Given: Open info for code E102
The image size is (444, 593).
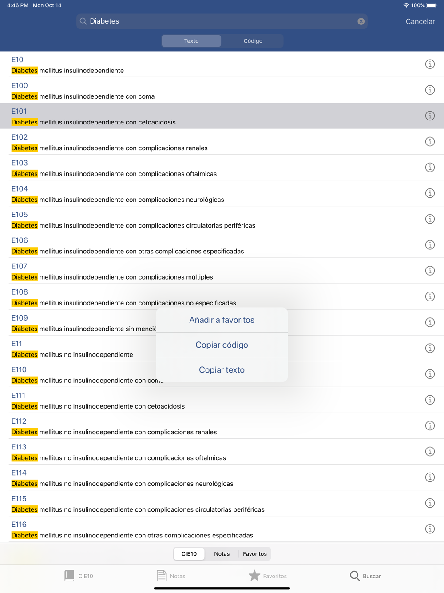Looking at the screenshot, I should pos(430,142).
